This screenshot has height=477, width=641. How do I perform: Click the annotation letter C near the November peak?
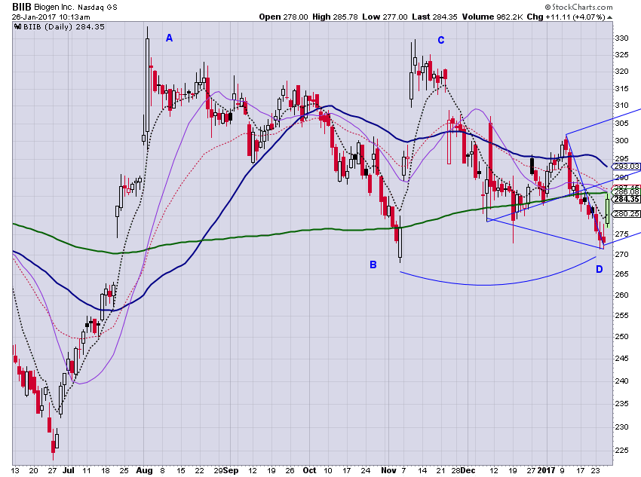[440, 40]
